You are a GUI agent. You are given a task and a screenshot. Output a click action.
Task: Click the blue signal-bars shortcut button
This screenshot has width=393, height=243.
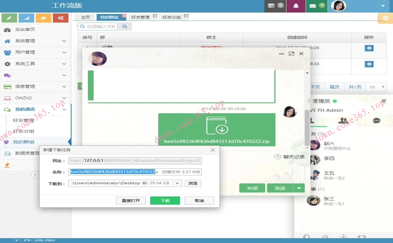pos(26,18)
